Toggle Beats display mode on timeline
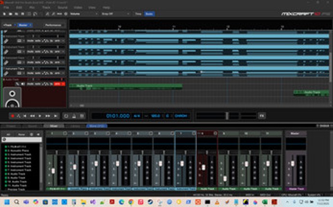 pos(149,14)
